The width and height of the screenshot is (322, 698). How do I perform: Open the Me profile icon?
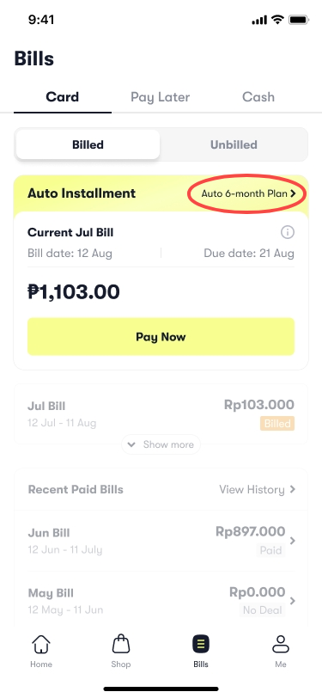(x=281, y=644)
